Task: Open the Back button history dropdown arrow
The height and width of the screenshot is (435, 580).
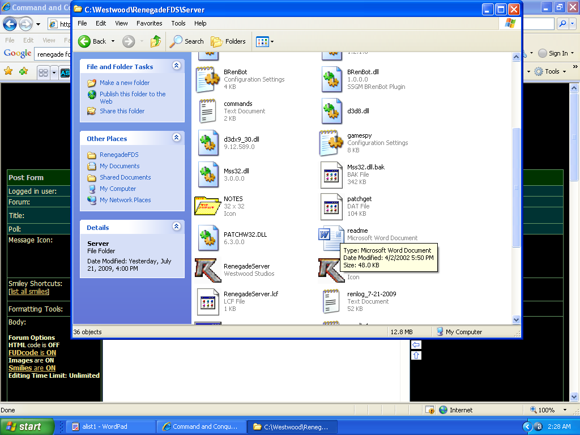Action: tap(113, 41)
